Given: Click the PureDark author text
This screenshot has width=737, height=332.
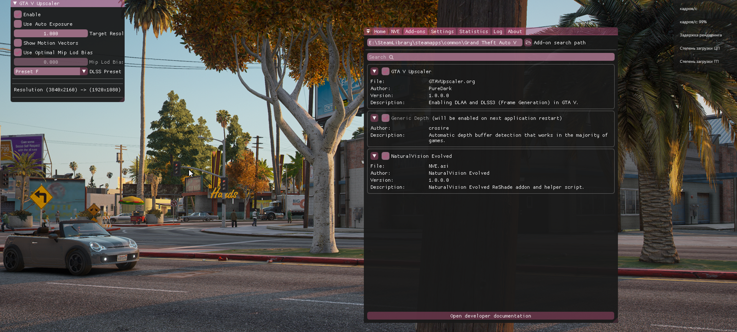Looking at the screenshot, I should pyautogui.click(x=440, y=89).
